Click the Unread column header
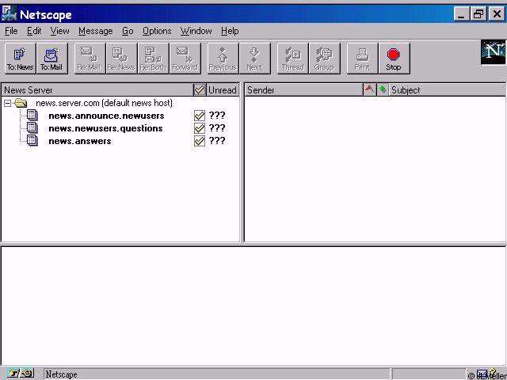The image size is (507, 380). tap(223, 89)
